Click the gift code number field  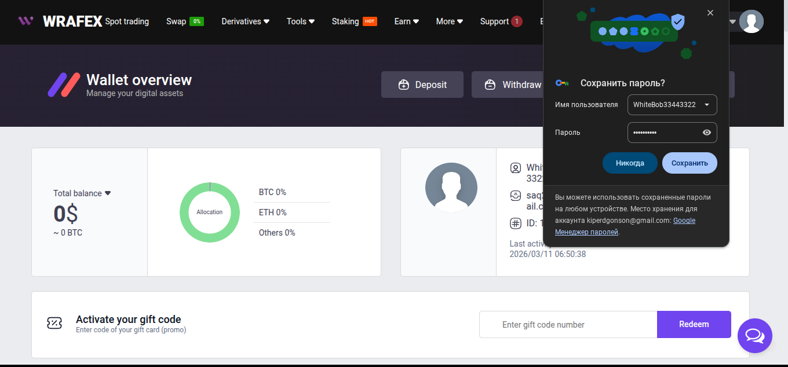(x=568, y=325)
